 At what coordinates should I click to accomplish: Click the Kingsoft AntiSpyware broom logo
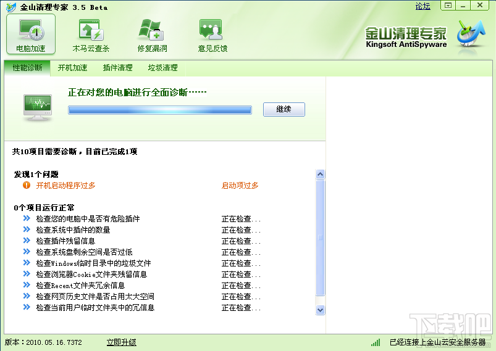tap(471, 35)
